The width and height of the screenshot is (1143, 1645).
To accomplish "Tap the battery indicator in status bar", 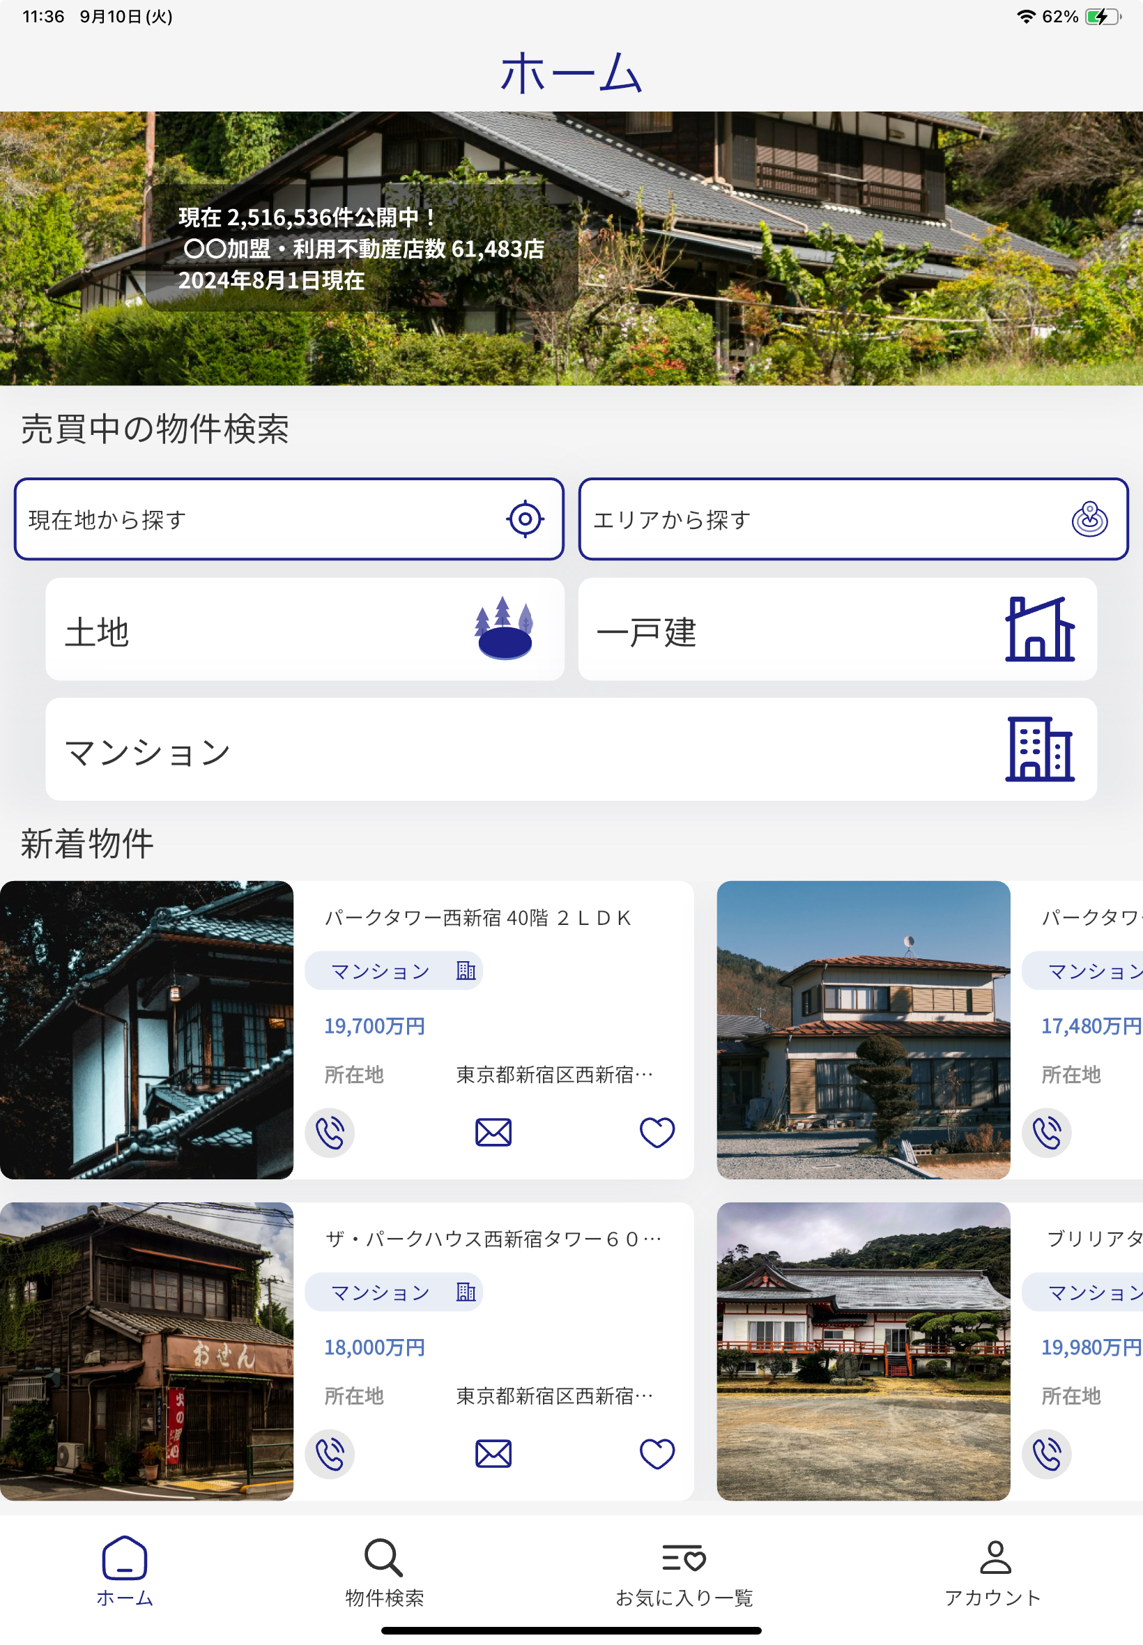I will pyautogui.click(x=1103, y=17).
